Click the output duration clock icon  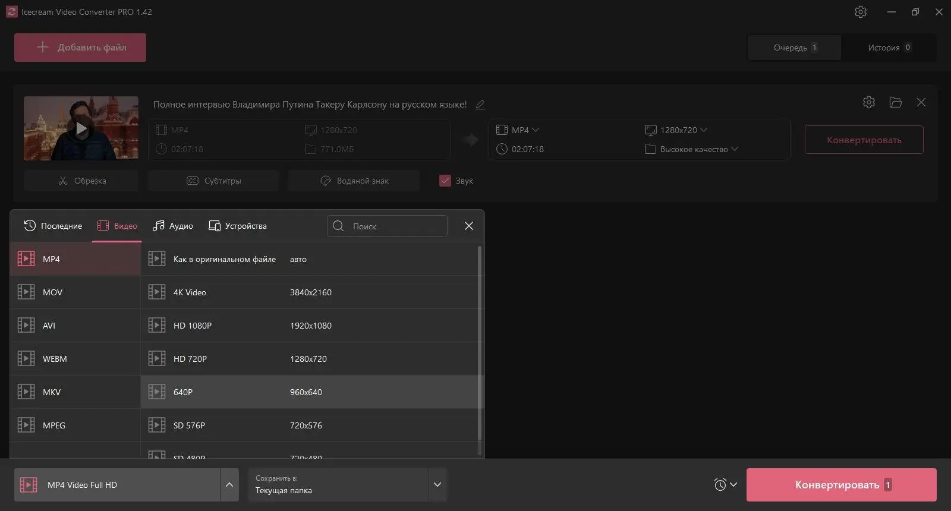point(502,149)
